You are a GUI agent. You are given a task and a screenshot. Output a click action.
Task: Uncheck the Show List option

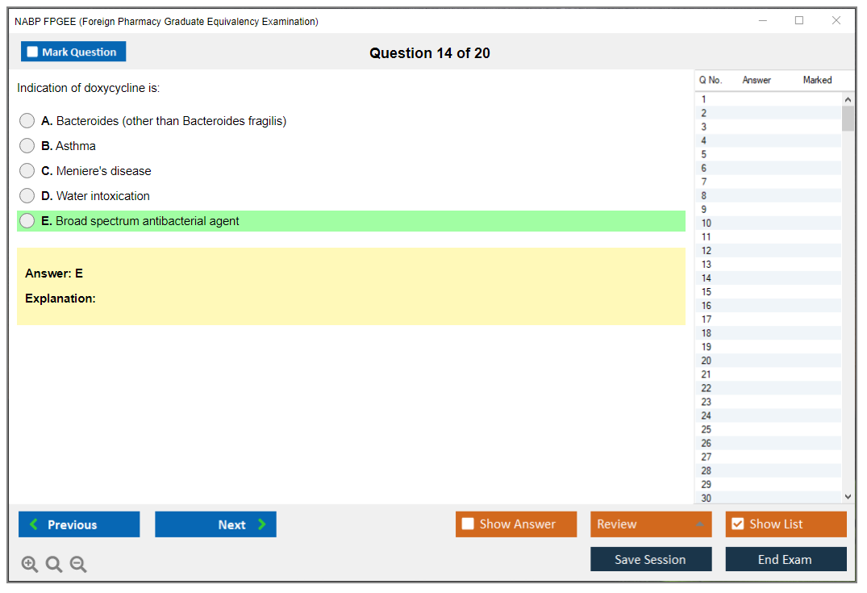(x=738, y=524)
